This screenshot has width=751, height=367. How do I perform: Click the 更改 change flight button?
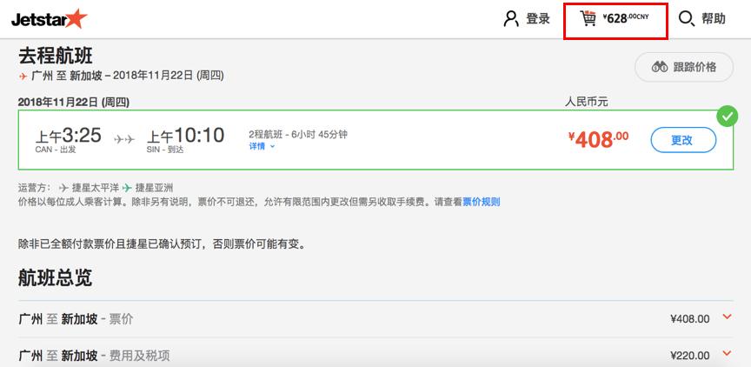(x=683, y=140)
